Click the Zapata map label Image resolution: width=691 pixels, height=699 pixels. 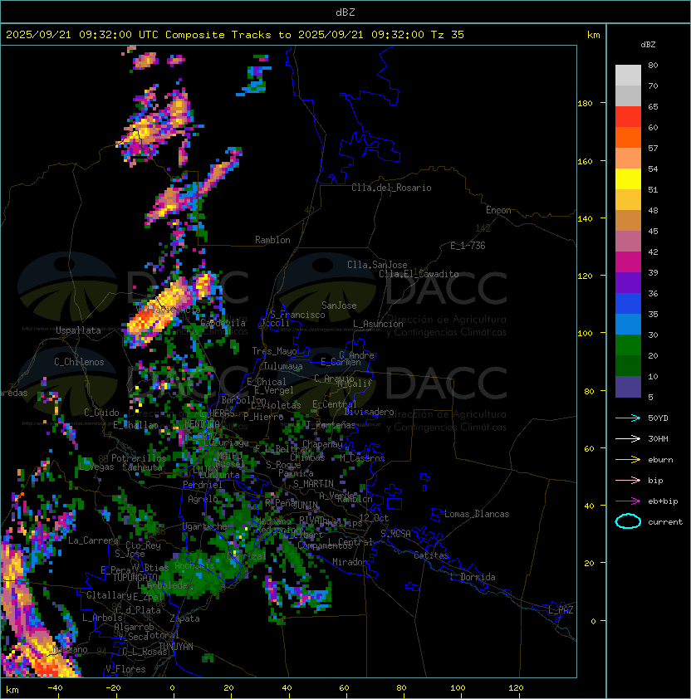pyautogui.click(x=184, y=618)
